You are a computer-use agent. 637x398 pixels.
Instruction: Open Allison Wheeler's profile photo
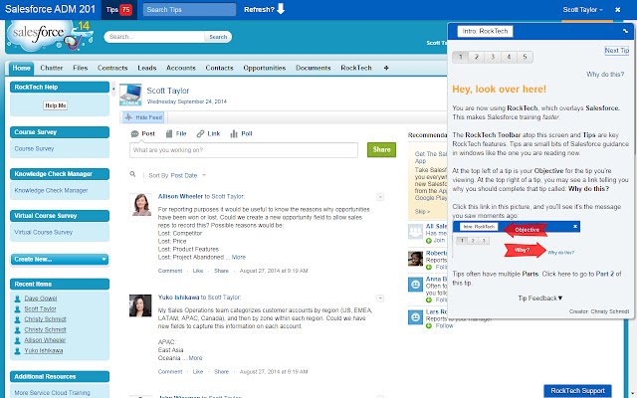140,204
